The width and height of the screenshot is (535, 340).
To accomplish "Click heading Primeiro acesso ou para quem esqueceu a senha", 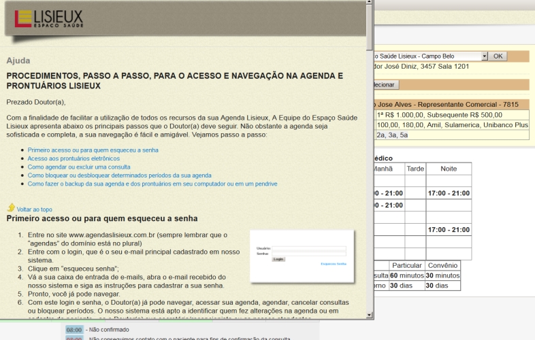I will point(102,218).
